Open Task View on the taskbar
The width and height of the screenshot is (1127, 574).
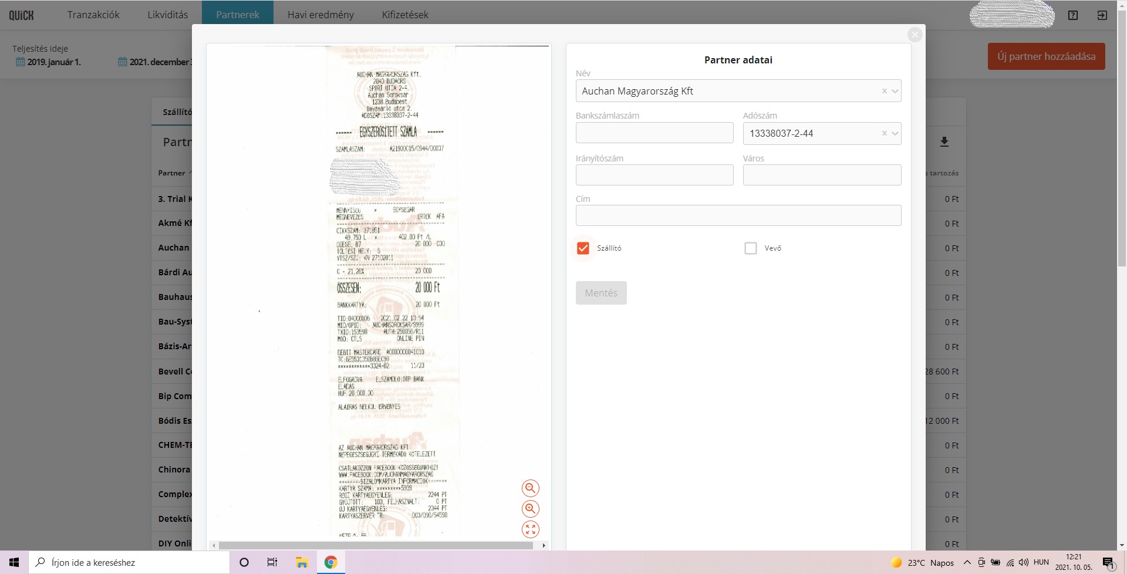point(272,562)
